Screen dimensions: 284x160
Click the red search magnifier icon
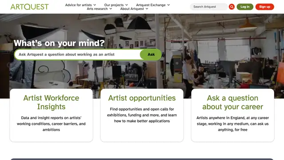pos(232,7)
